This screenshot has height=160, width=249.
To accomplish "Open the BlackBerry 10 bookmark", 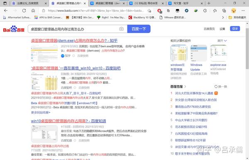I will [x=142, y=17].
